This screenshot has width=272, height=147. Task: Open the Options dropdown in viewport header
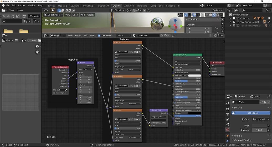pos(218,10)
